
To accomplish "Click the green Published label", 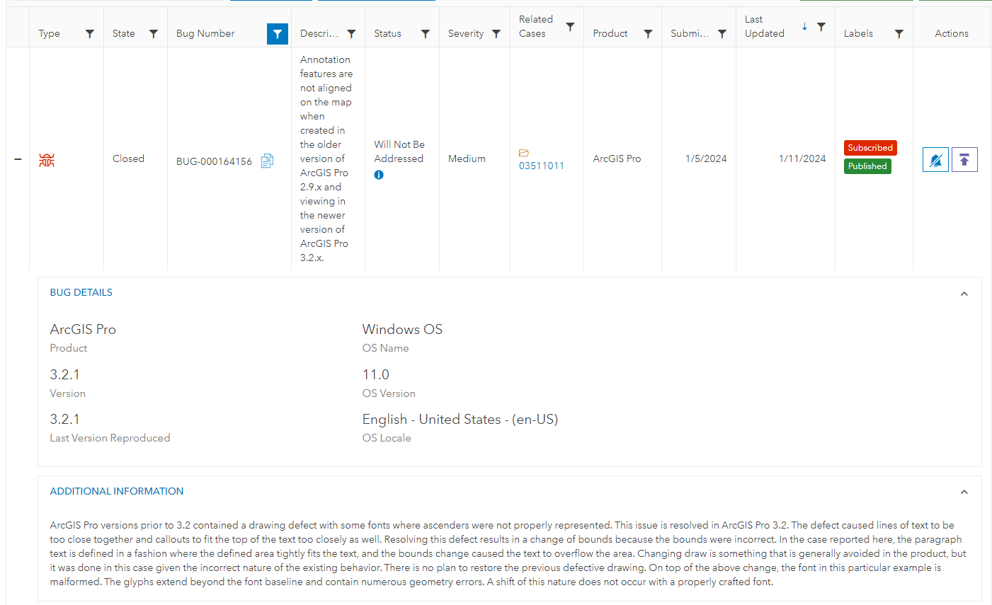I will 867,166.
